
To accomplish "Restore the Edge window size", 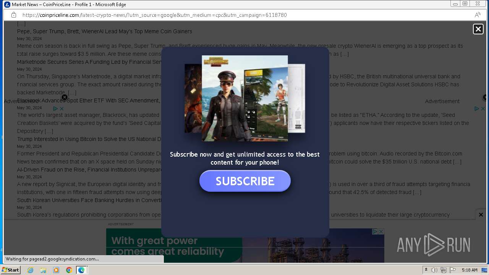I will (x=465, y=4).
